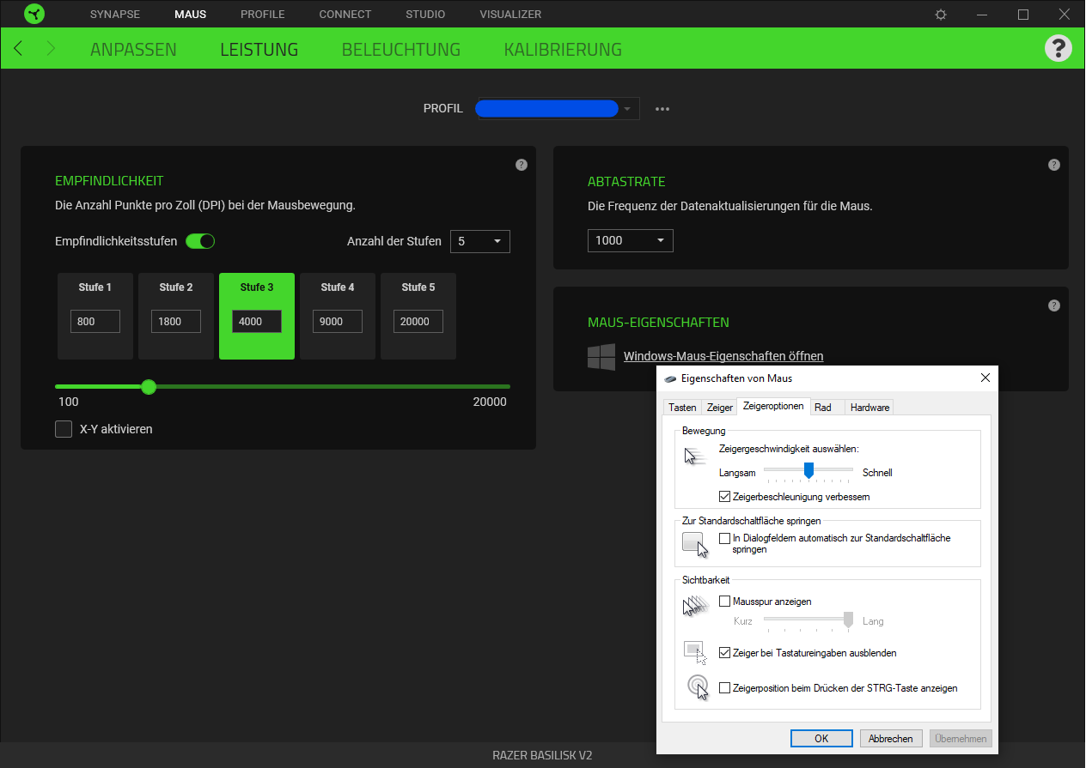Uncheck Zeigerbeschleunigung verbessern

pyautogui.click(x=725, y=497)
